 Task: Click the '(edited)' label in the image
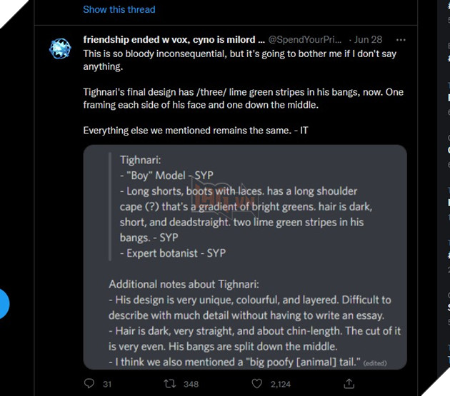(x=375, y=363)
